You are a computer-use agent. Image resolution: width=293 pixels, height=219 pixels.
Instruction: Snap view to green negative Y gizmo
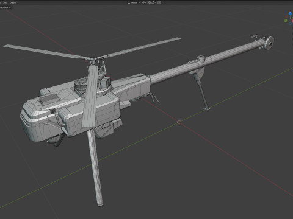coord(286,20)
